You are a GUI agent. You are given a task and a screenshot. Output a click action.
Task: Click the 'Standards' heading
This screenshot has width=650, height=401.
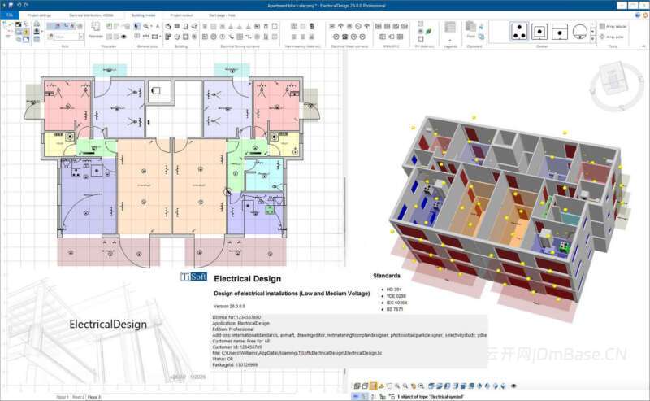[387, 275]
